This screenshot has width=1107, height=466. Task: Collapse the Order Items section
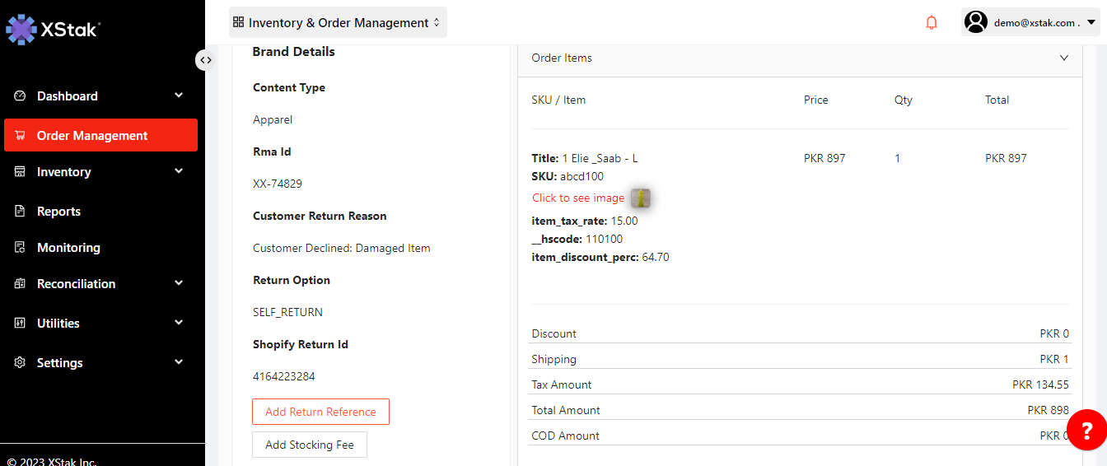point(1064,58)
